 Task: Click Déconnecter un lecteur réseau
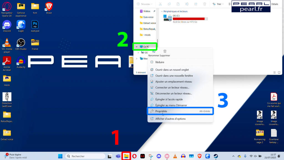pyautogui.click(x=180, y=93)
